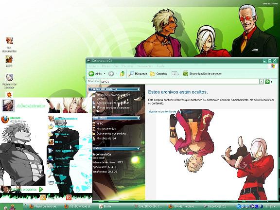The height and width of the screenshot is (210, 280).
Task: Open the Búsqueda search tool
Action: [138, 73]
